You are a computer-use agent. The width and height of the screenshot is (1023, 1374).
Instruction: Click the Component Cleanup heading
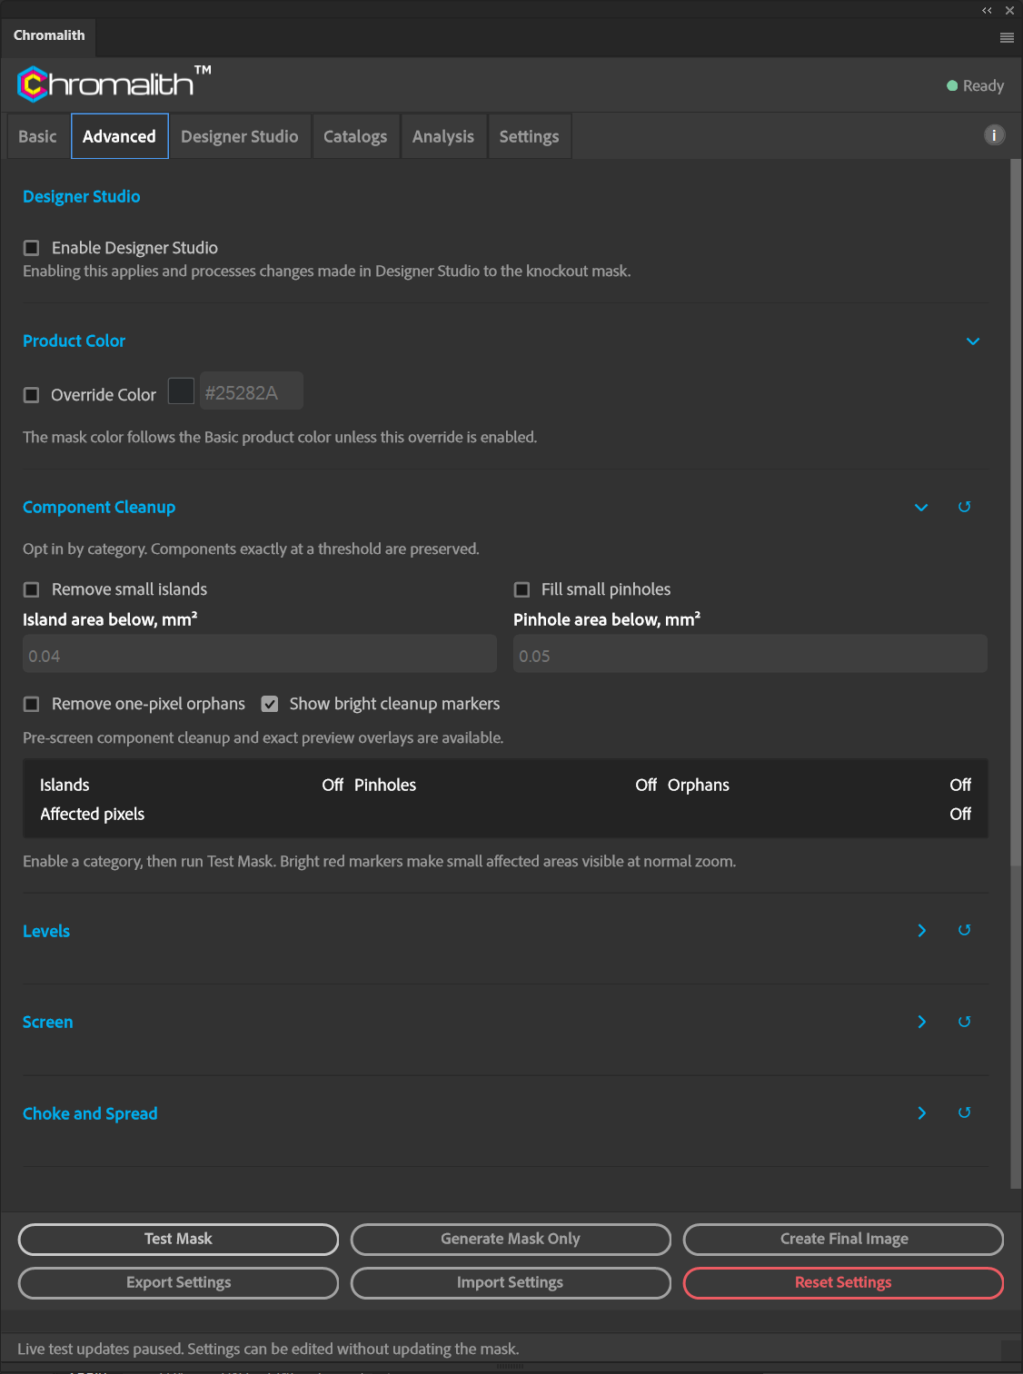[x=99, y=507]
